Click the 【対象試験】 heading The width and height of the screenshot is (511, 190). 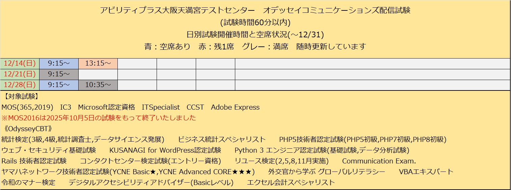click(20, 97)
